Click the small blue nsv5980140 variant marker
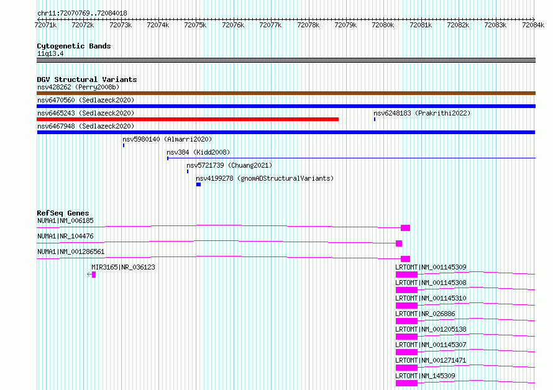The height and width of the screenshot is (390, 553). coord(124,145)
